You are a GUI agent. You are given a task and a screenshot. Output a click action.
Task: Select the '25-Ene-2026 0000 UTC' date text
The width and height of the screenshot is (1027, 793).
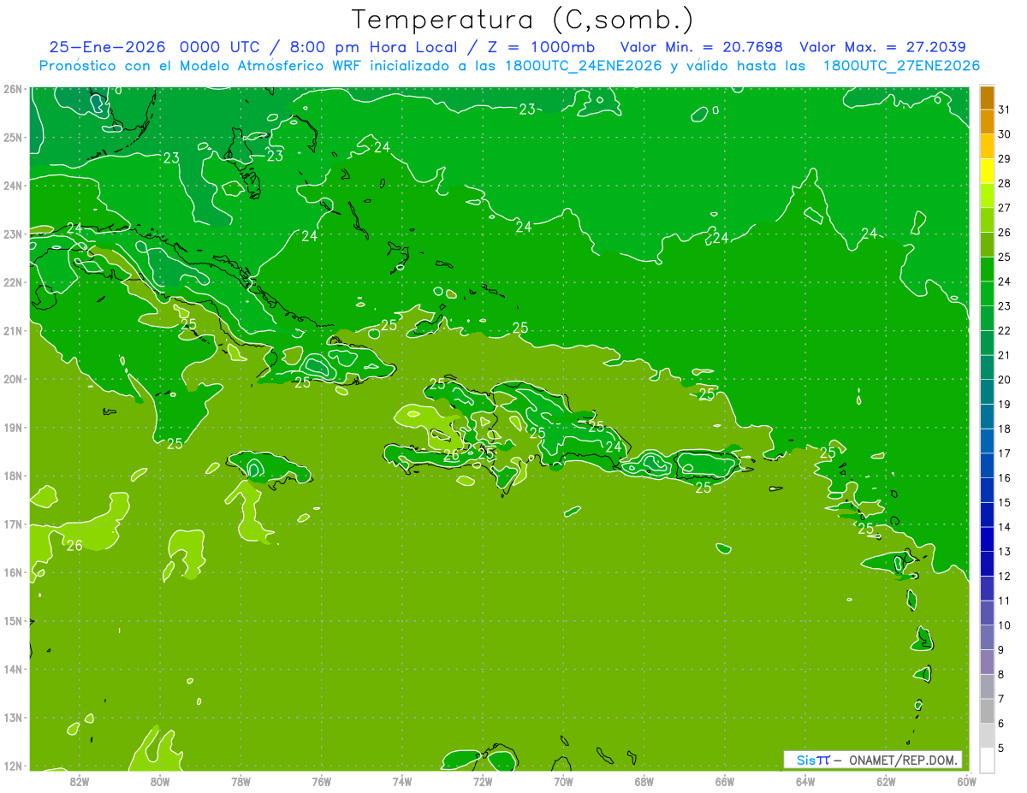[154, 47]
